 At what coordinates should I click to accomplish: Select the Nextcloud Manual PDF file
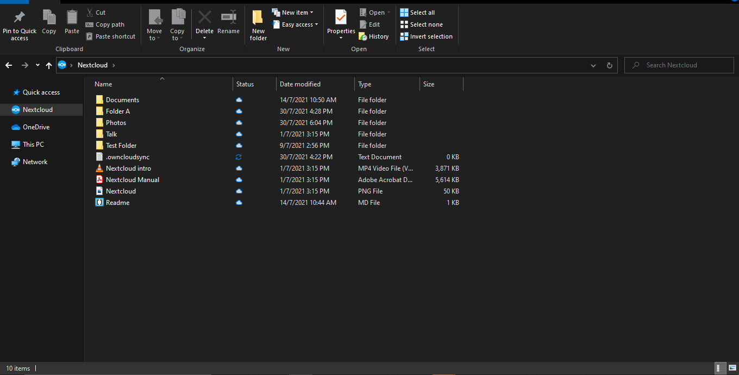pos(132,180)
